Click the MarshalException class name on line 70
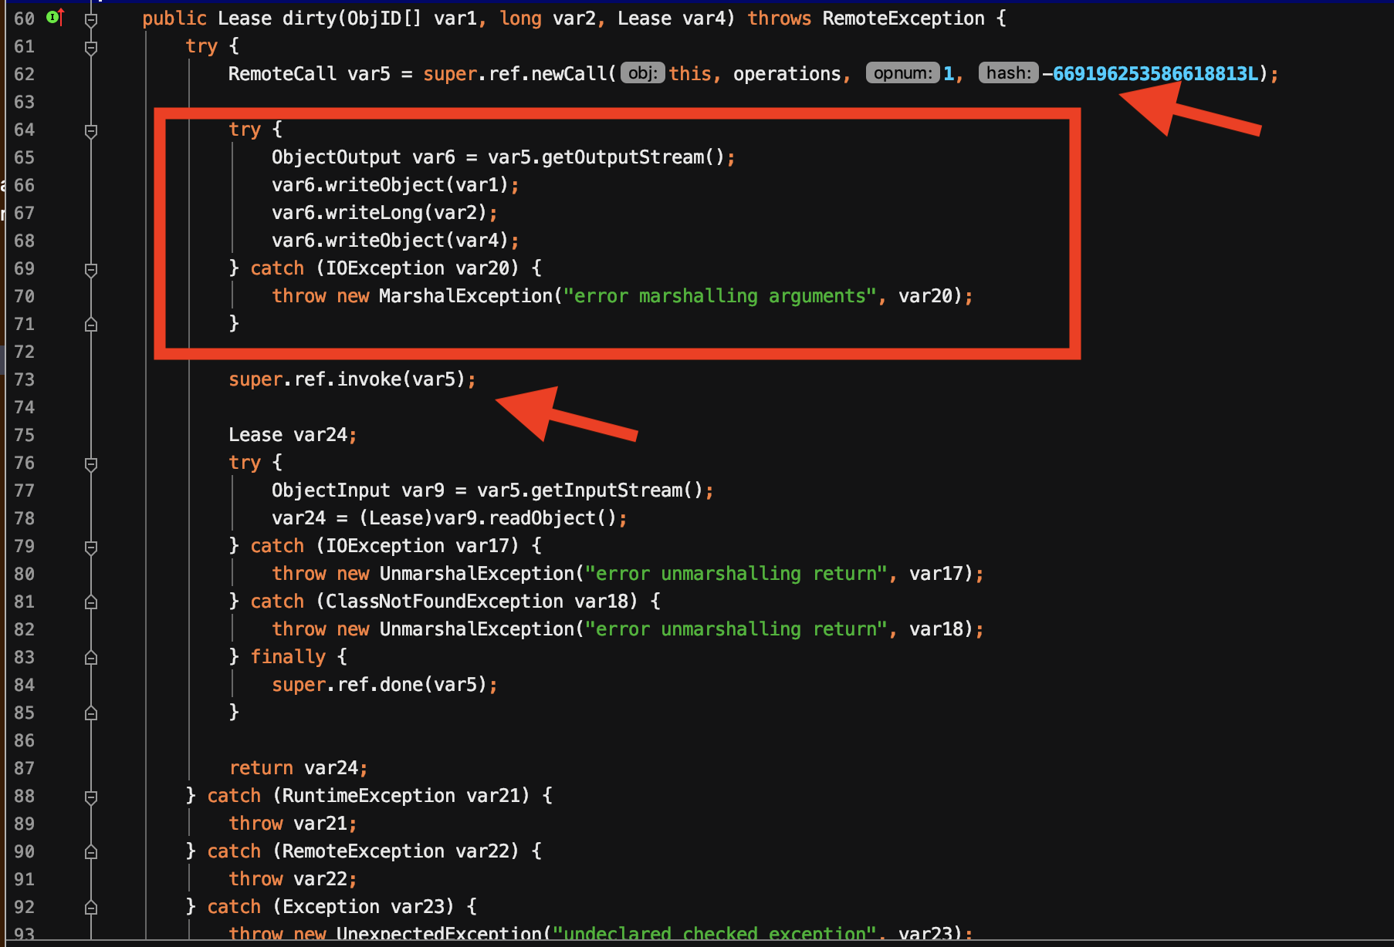The width and height of the screenshot is (1394, 947). click(x=465, y=296)
